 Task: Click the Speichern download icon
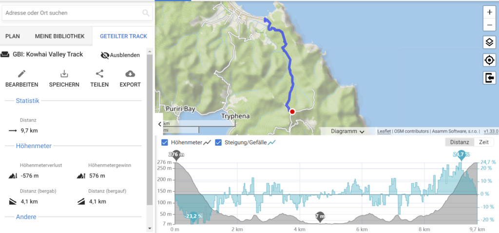64,74
